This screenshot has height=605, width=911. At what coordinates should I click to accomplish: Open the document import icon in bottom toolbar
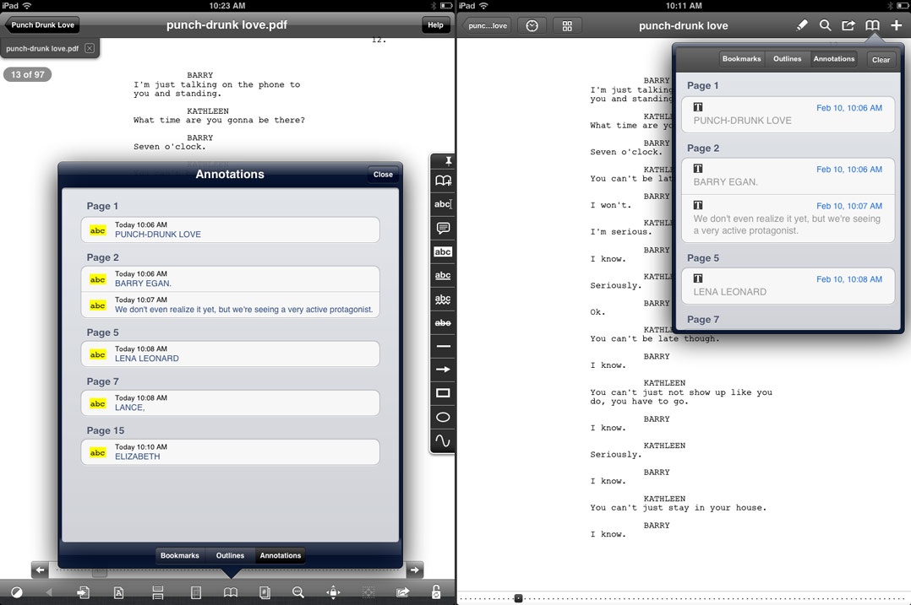83,592
